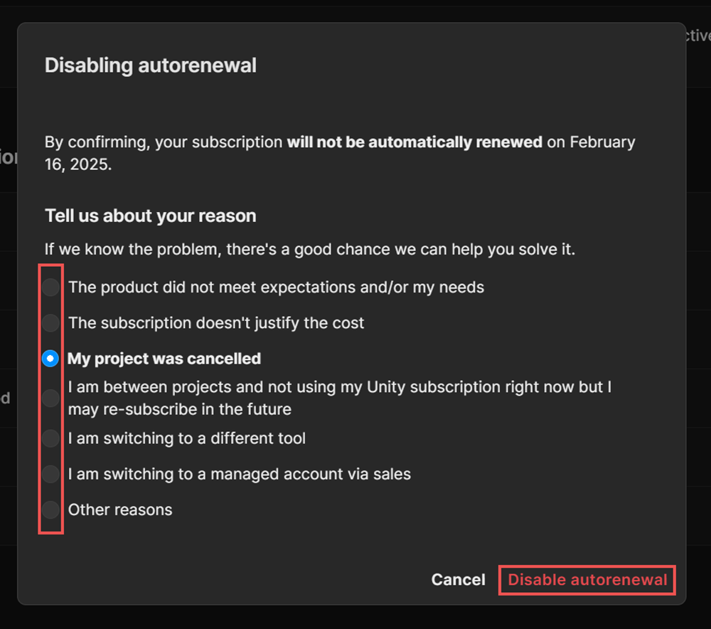Select "I am switching to a different tool"

[x=50, y=438]
